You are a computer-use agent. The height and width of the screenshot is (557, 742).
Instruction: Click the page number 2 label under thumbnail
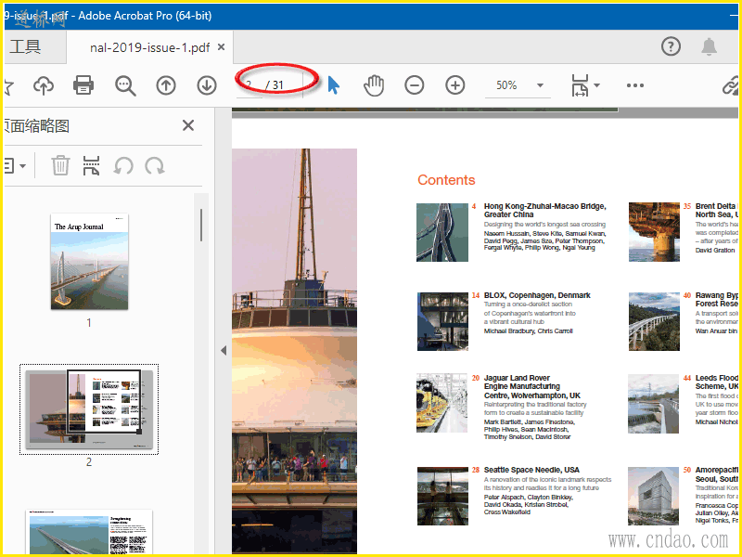click(89, 461)
